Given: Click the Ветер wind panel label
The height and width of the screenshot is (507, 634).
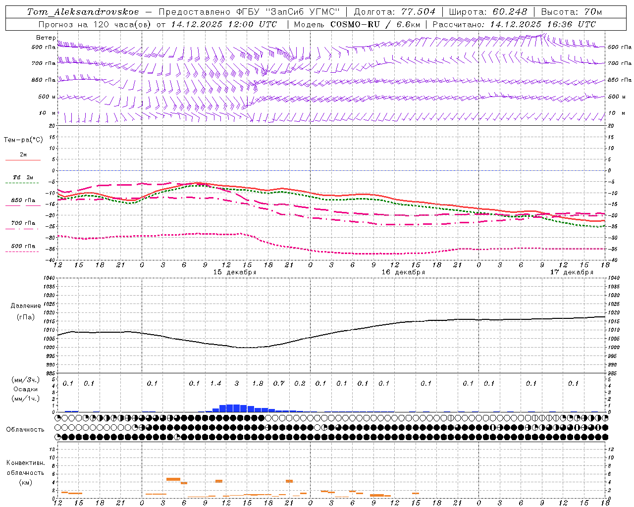Looking at the screenshot, I should click(x=46, y=38).
